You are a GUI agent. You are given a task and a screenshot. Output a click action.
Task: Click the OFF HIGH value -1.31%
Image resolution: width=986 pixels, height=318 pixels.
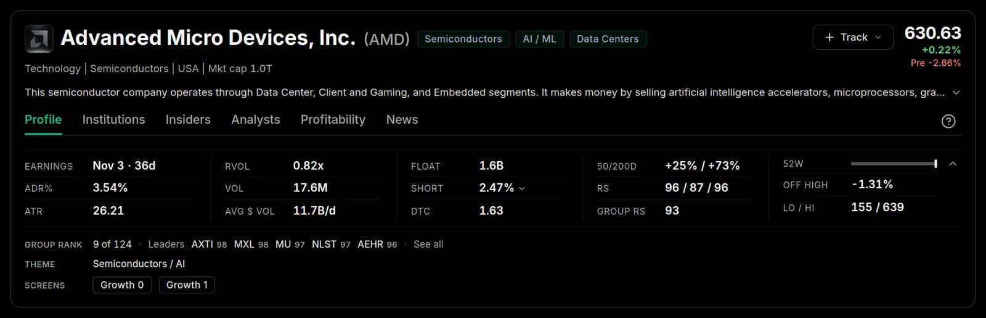click(872, 184)
